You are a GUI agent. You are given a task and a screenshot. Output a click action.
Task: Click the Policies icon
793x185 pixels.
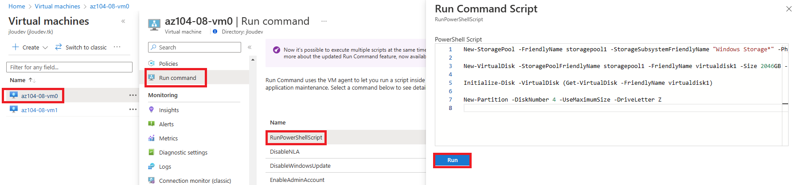(x=152, y=63)
